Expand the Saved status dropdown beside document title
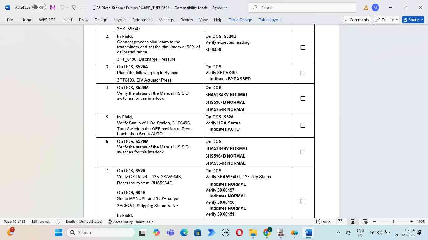428x240 pixels. pos(220,7)
